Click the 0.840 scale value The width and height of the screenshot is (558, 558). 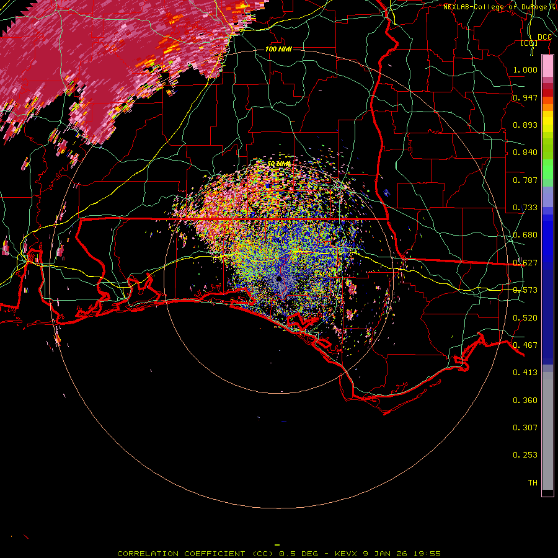coord(525,153)
